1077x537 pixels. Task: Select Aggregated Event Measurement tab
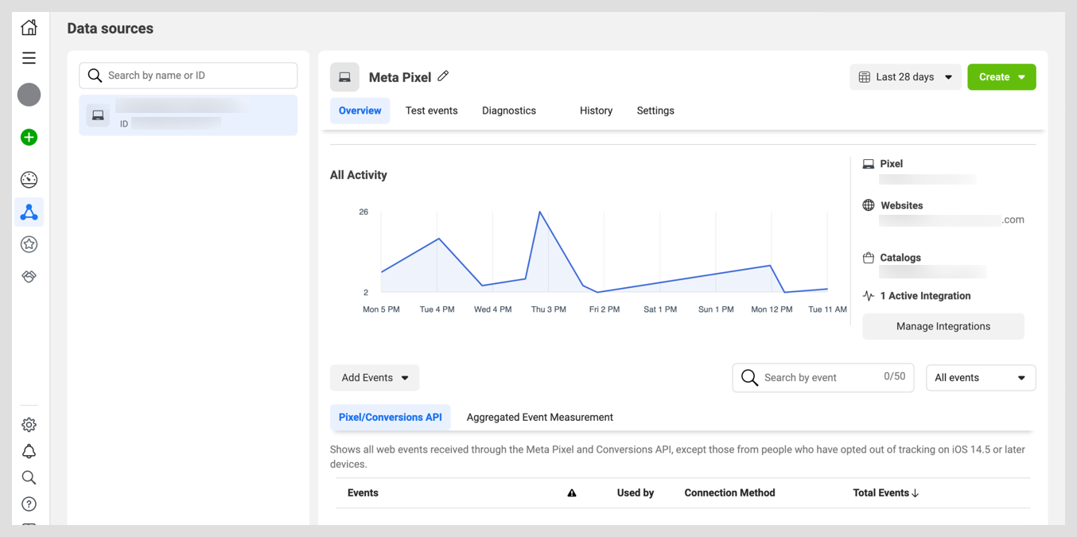tap(539, 417)
